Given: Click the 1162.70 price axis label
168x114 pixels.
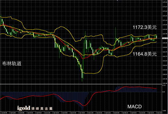Looking at the screenshot, I should (x=165, y=57).
